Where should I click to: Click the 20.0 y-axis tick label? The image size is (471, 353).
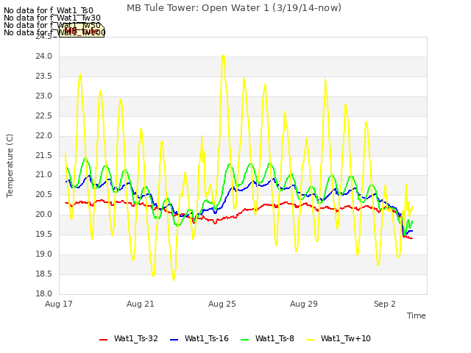[44, 214]
